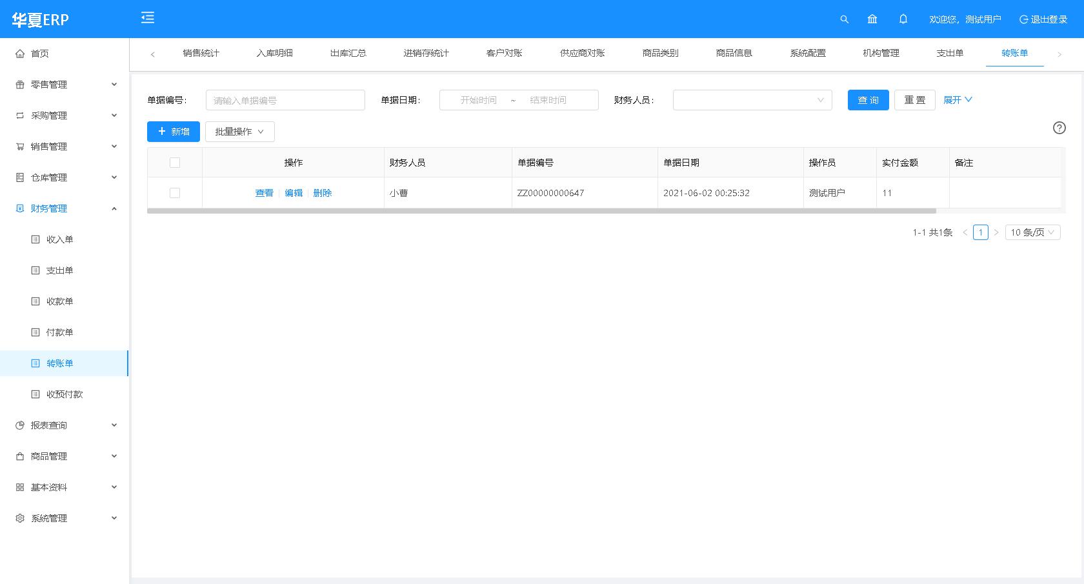Screen dimensions: 1084x584
Task: Click the 查询 button to search
Action: 868,100
